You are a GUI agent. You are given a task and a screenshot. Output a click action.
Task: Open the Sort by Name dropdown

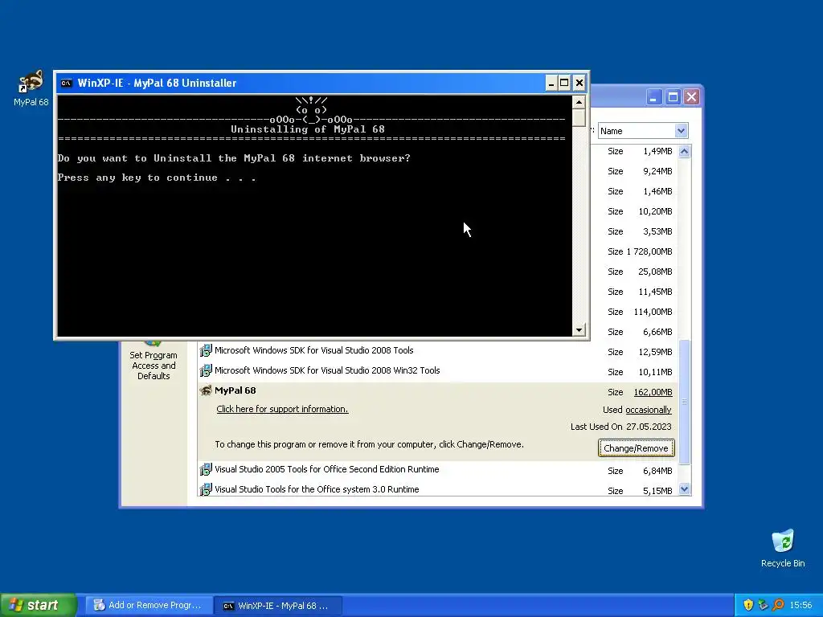pos(681,131)
